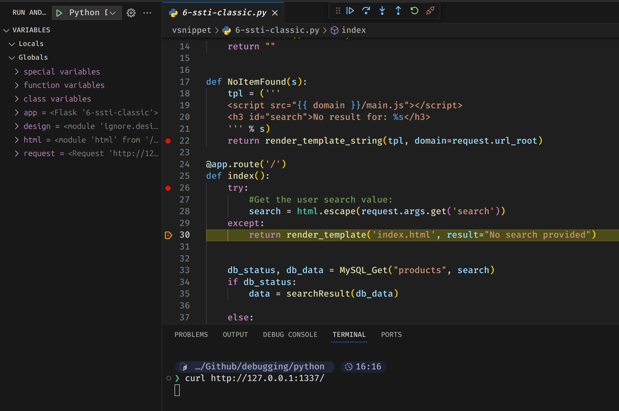This screenshot has width=619, height=411.
Task: Disconnect the debugger with plug icon
Action: [431, 11]
